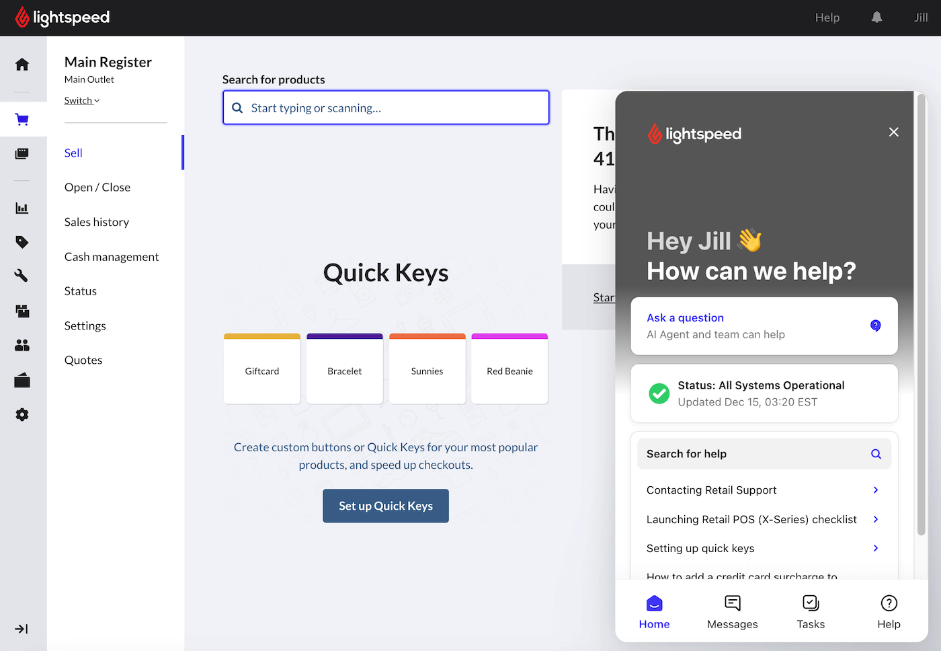Click the Main Outlet label
Screen dimensions: 941x651
pos(89,79)
